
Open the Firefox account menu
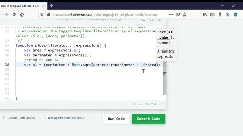pos(228,15)
